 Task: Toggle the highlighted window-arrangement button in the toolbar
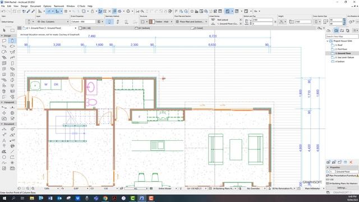[228, 11]
